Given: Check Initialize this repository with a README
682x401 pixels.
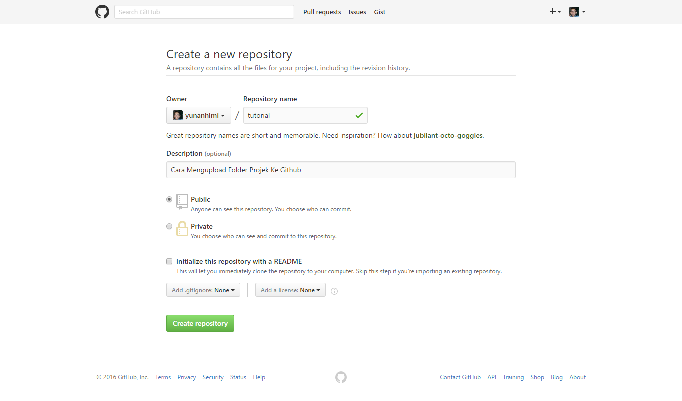Looking at the screenshot, I should click(x=169, y=261).
